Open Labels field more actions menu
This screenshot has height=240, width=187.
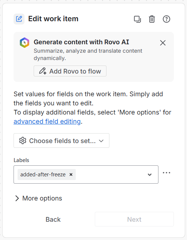(x=167, y=173)
